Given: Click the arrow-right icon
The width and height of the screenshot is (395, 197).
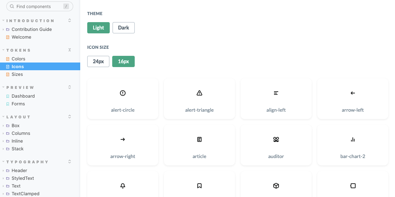Looking at the screenshot, I should (x=123, y=139).
